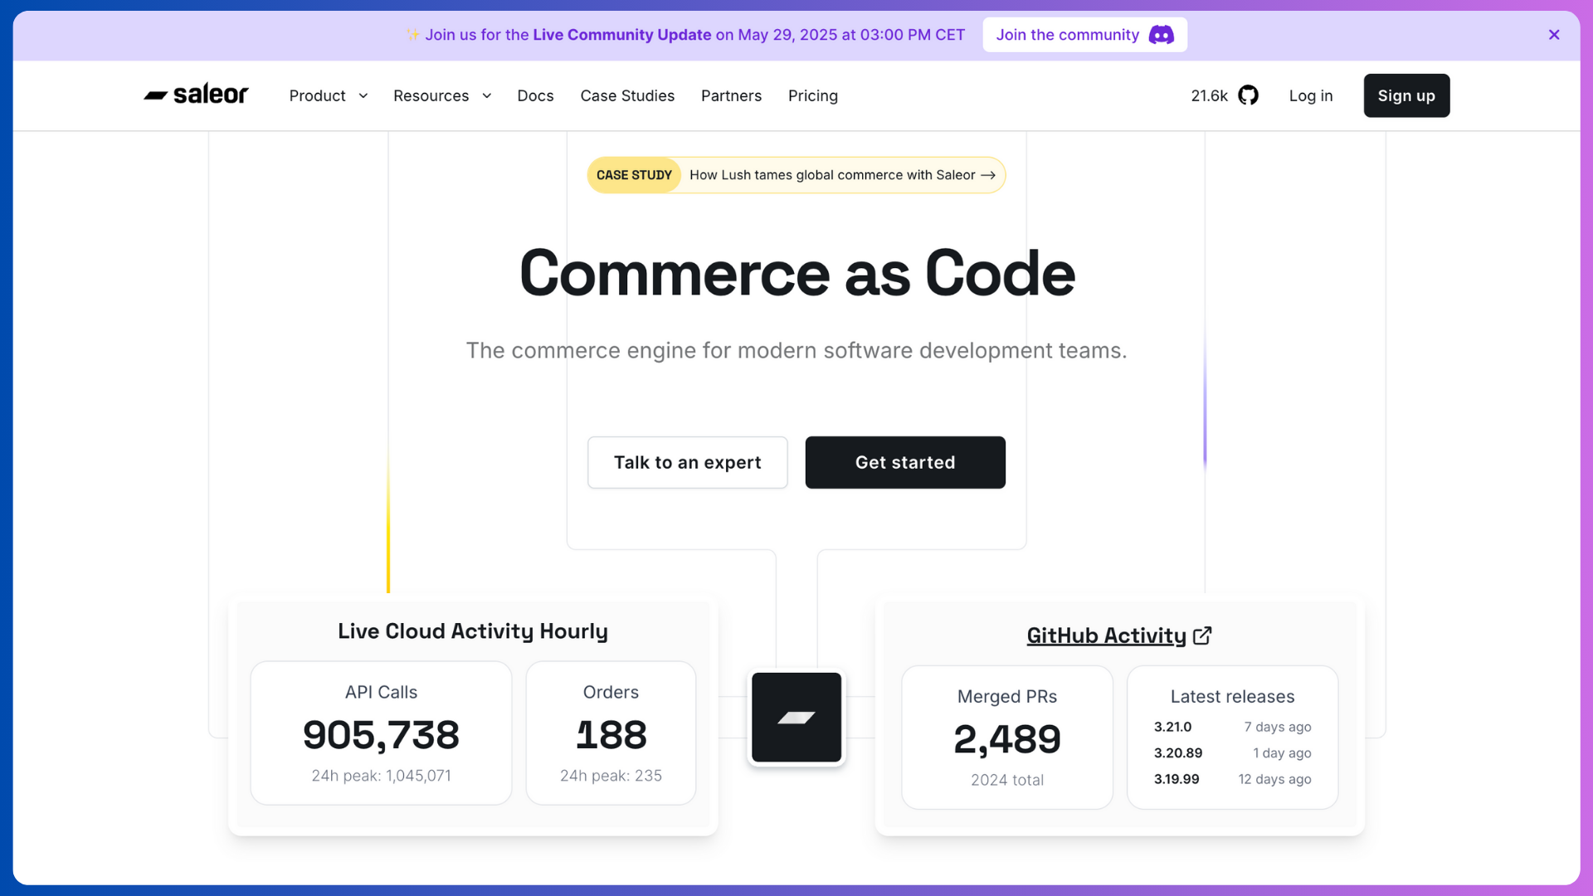
Task: Open the GitHub octocat icon
Action: (x=1248, y=95)
